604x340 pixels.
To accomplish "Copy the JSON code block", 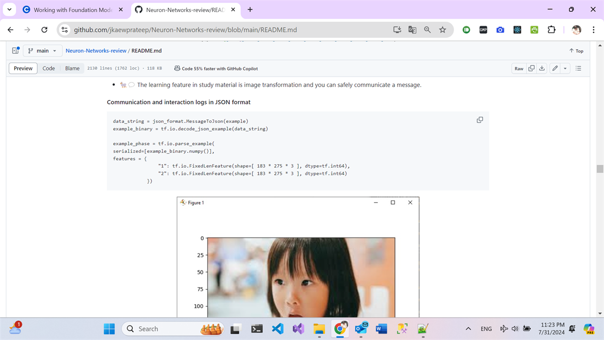I will tap(479, 120).
